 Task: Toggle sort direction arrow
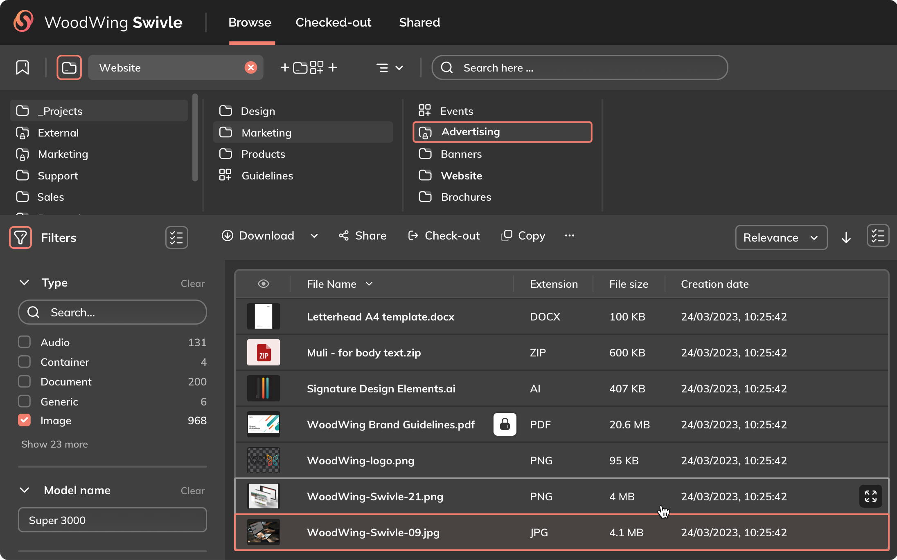pyautogui.click(x=846, y=237)
